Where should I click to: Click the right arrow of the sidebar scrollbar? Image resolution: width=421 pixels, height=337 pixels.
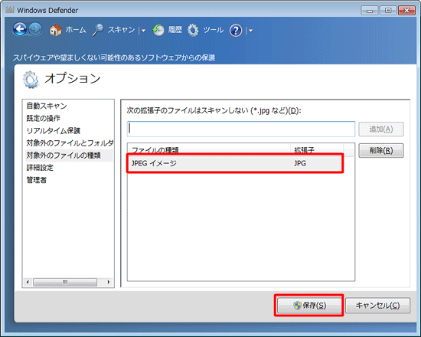point(109,282)
